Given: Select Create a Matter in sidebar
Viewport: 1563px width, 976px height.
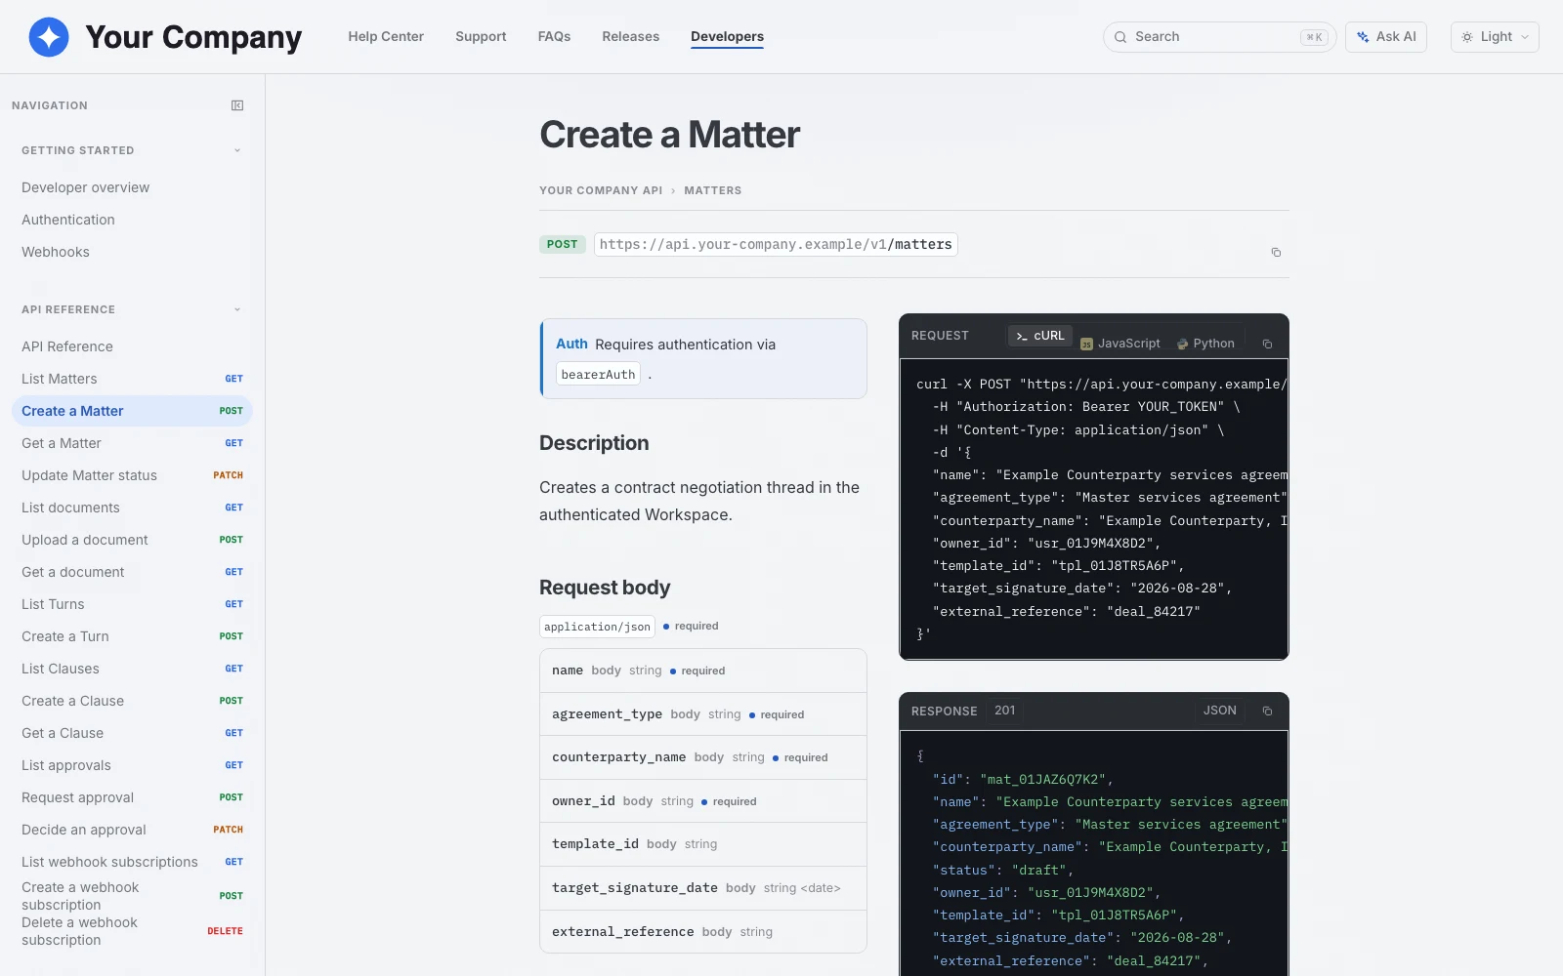Looking at the screenshot, I should click(132, 411).
